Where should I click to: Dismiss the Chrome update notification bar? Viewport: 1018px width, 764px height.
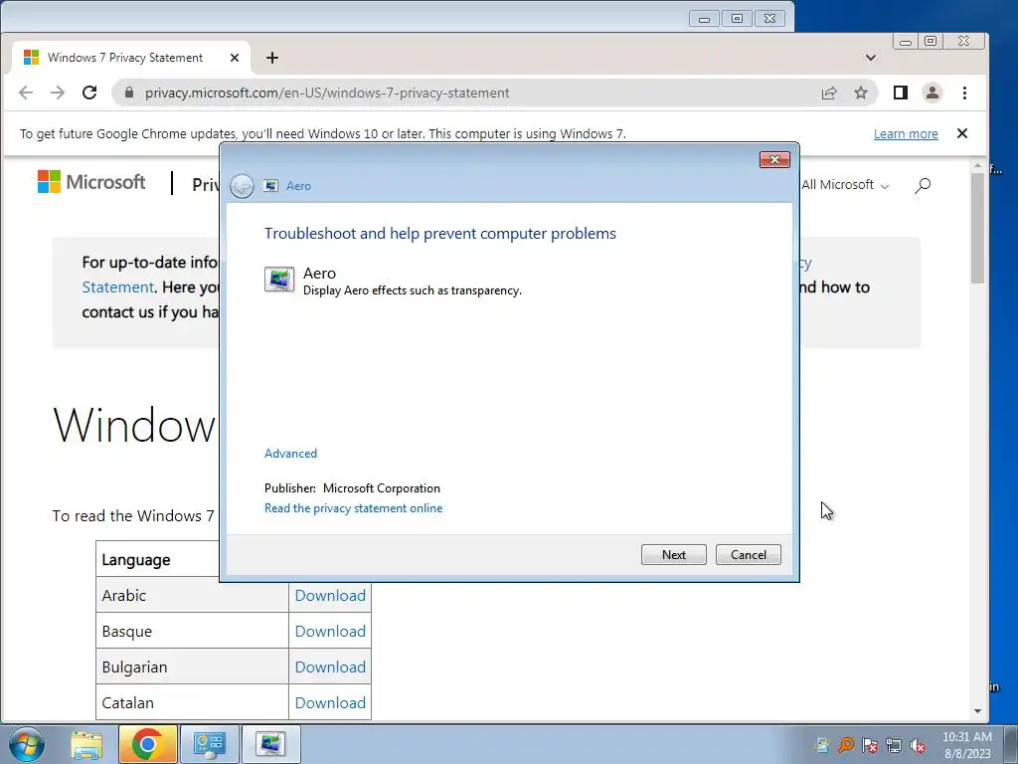962,133
